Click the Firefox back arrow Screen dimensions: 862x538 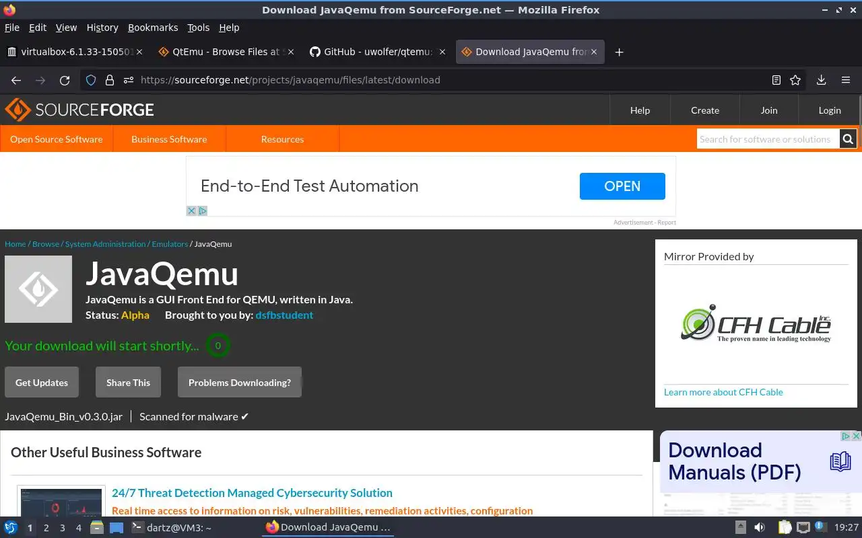16,80
